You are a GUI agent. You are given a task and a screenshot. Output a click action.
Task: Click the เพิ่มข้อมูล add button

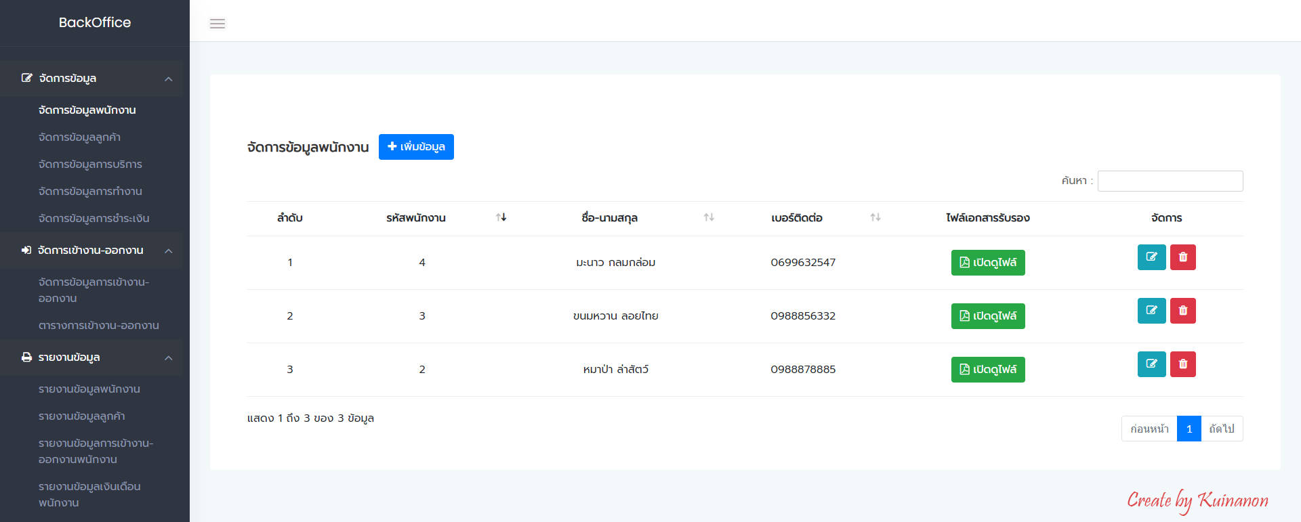(416, 147)
